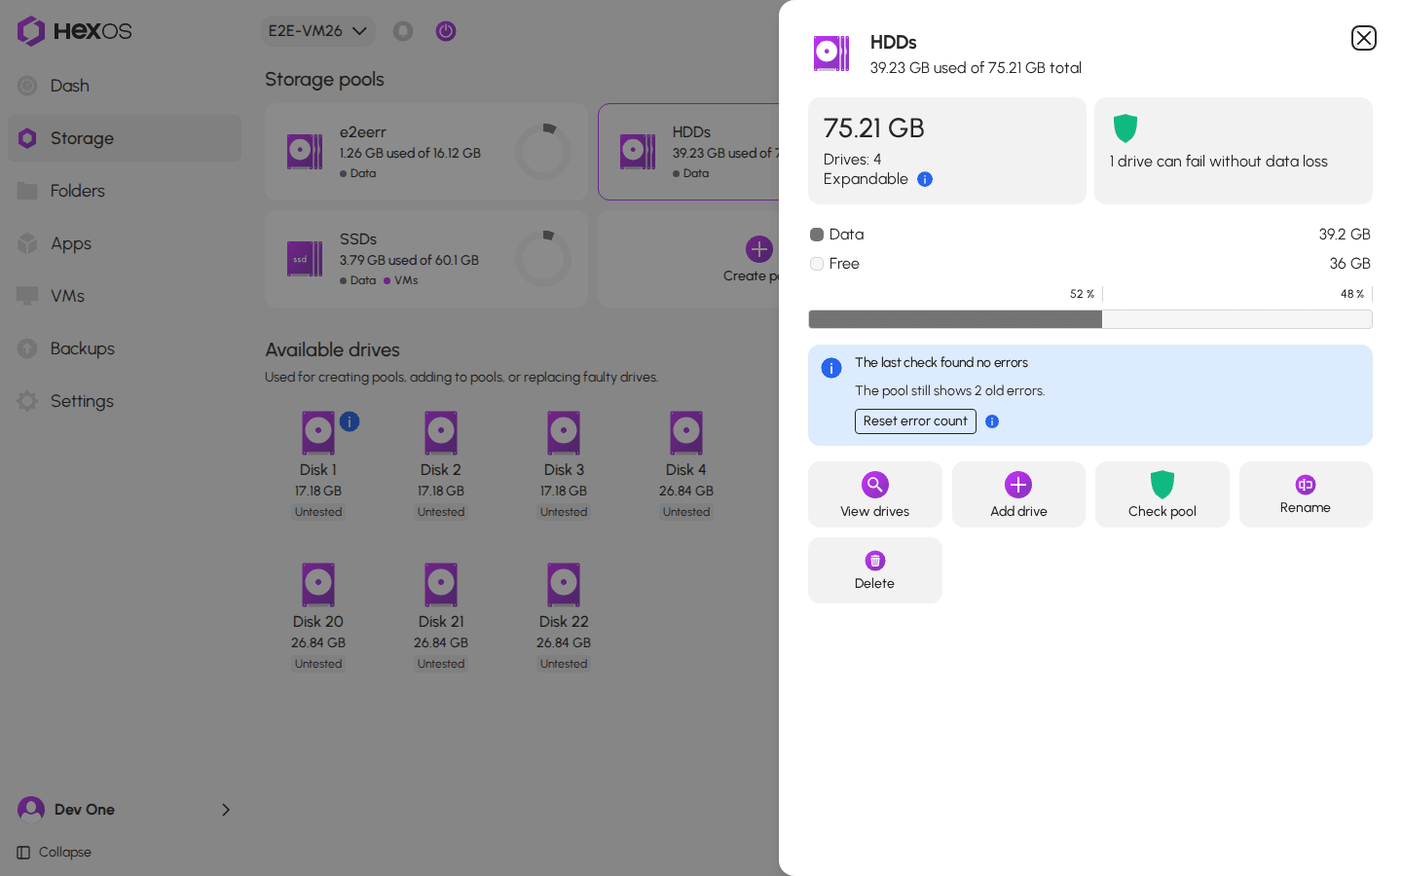
Task: Click the Create pool plus icon
Action: (x=759, y=249)
